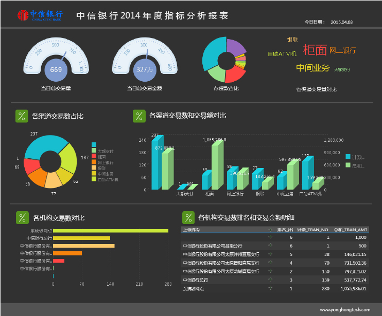Click 柜面 in the word cloud
382x316 pixels.
(315, 50)
